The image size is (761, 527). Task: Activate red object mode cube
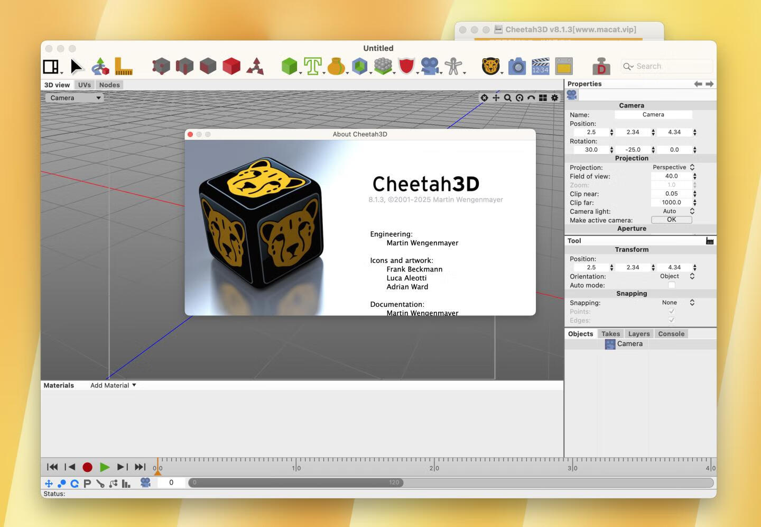tap(231, 66)
